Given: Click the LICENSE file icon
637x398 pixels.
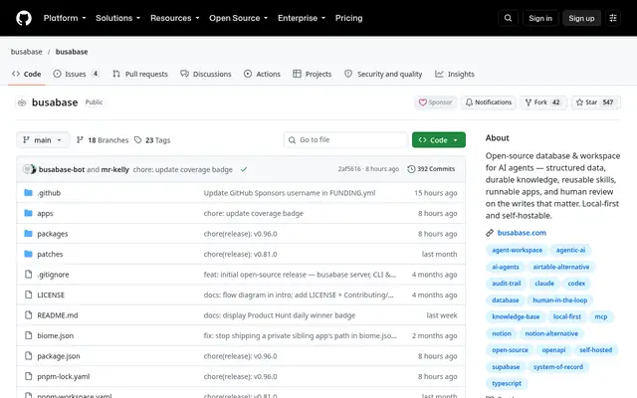Looking at the screenshot, I should (x=28, y=295).
